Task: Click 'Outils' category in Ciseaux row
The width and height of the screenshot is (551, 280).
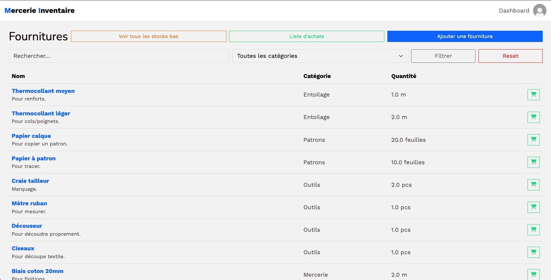Action: pos(312,252)
